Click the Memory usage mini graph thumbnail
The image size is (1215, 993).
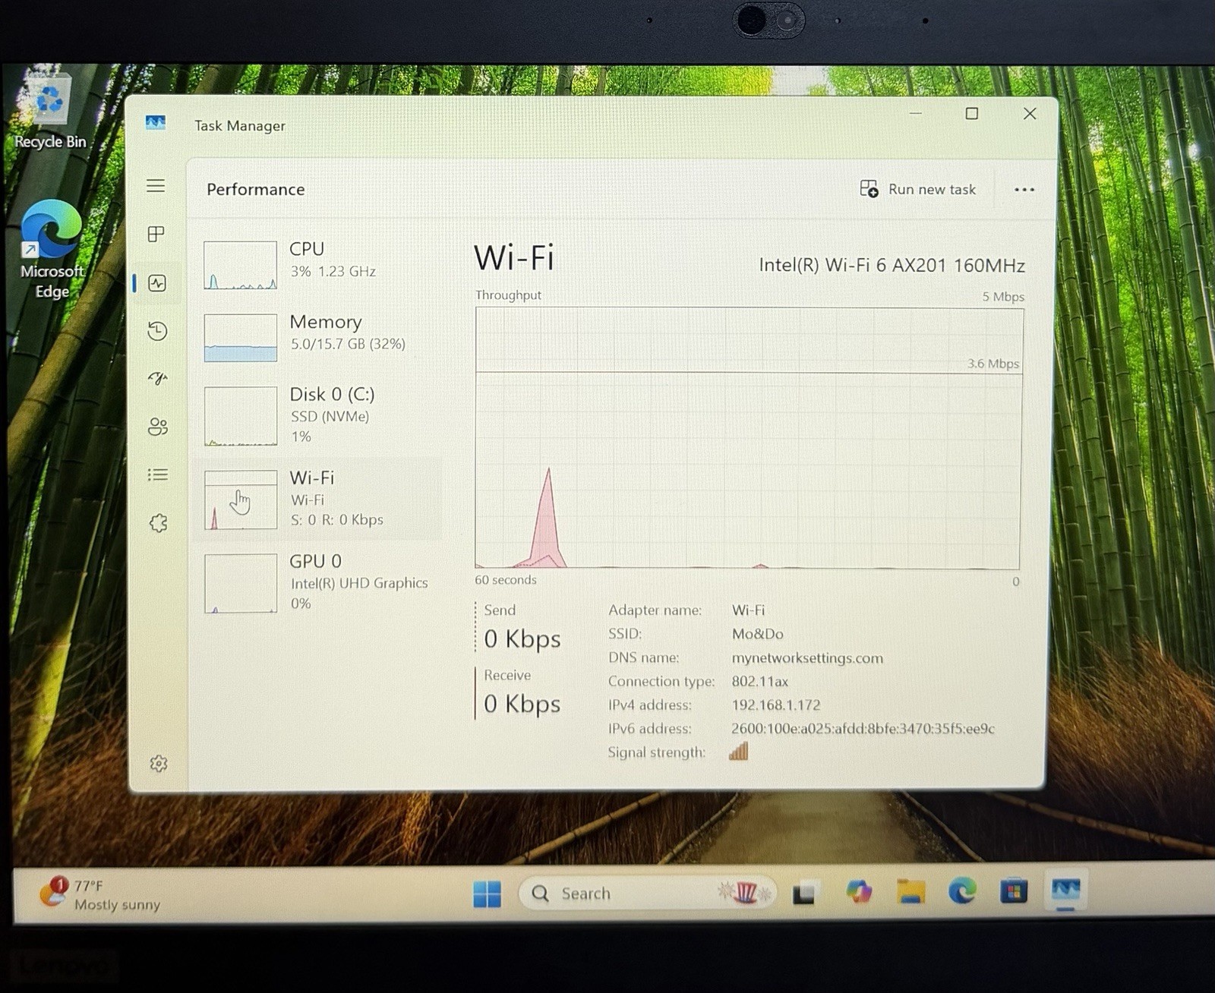point(240,338)
